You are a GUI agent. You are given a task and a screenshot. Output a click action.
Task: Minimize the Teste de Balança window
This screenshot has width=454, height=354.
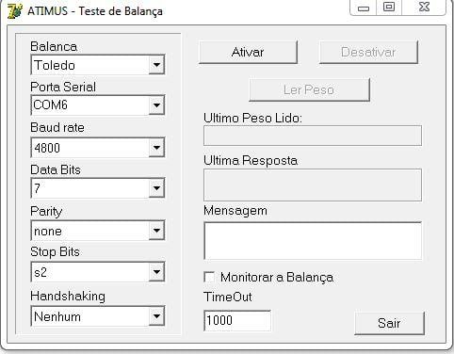pos(364,8)
